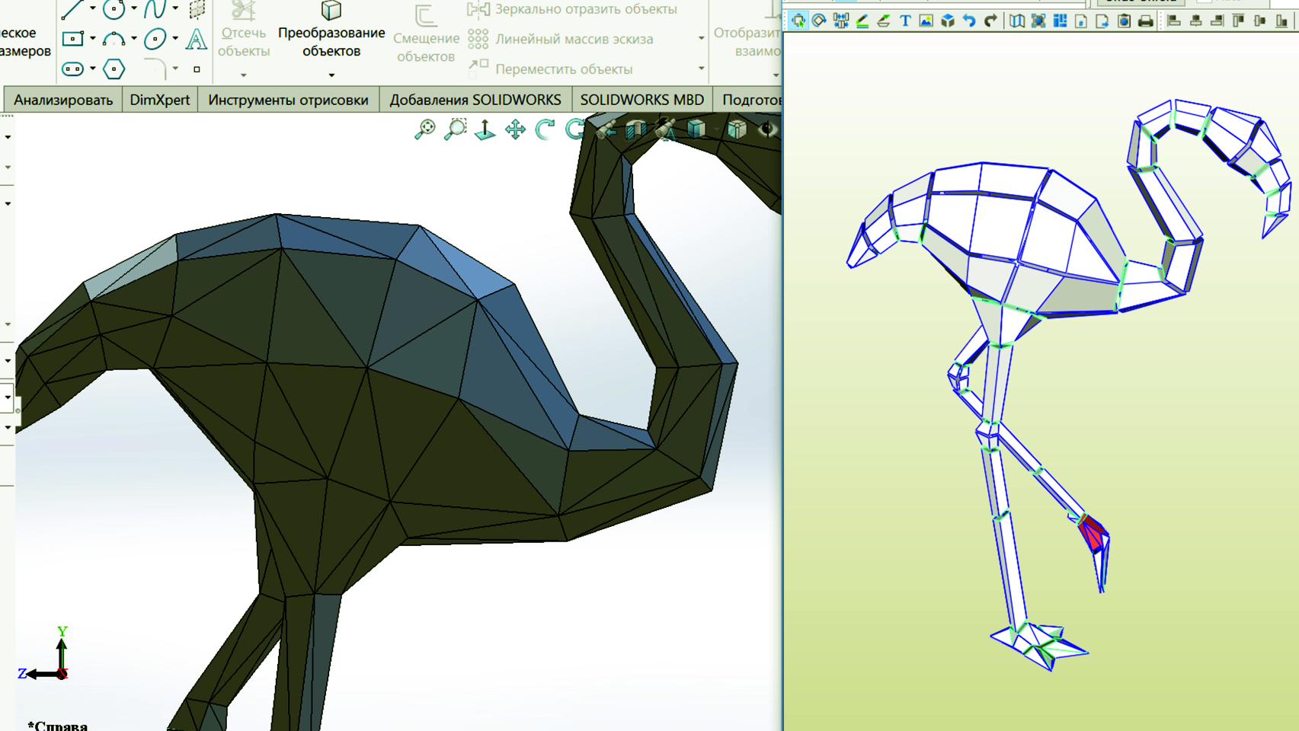Select the Polygon sketch tool
This screenshot has height=731, width=1299.
(114, 69)
